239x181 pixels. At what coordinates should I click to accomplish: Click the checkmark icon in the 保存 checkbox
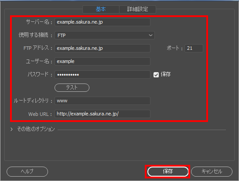coord(156,75)
